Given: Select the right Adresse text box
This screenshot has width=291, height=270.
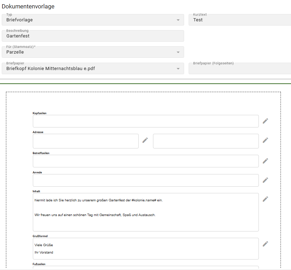Looking at the screenshot, I should coord(206,141).
